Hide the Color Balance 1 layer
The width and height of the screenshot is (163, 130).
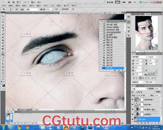click(133, 105)
